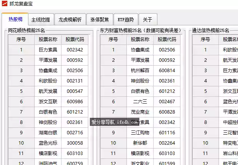This screenshot has height=165, width=238.
Task: Select 二六三 in 东方财富 list
Action: (140, 101)
